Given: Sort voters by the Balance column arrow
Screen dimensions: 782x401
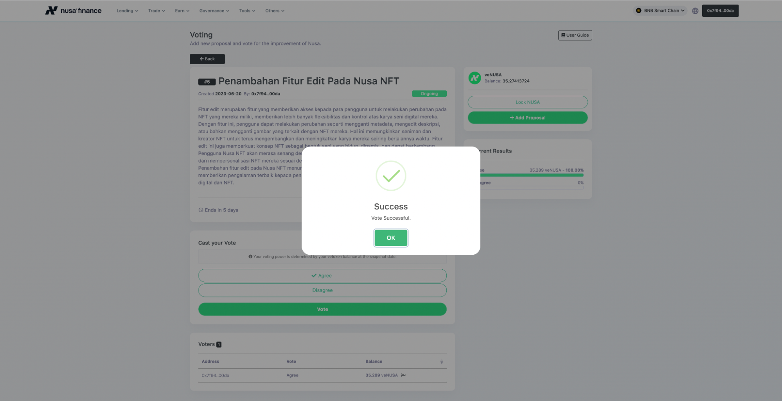Looking at the screenshot, I should click(442, 362).
